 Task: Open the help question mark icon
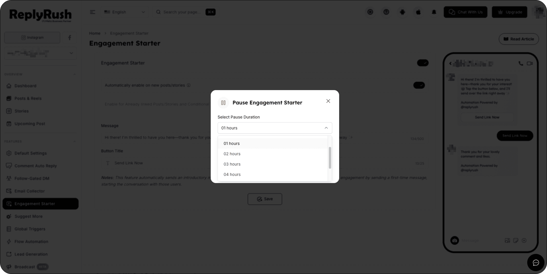[x=386, y=12]
